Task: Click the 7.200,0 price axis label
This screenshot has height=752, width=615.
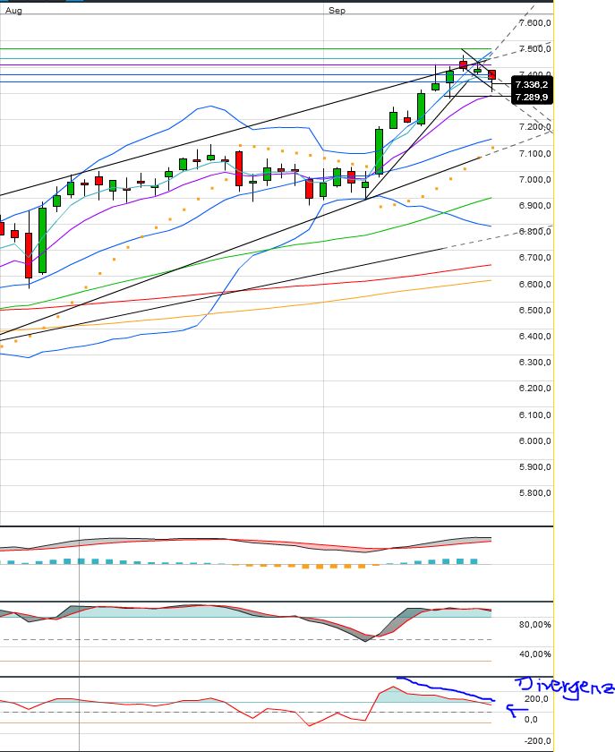Action: coord(535,127)
